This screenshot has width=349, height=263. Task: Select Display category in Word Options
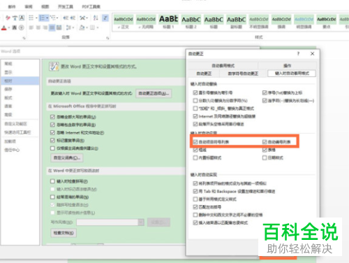click(20, 72)
